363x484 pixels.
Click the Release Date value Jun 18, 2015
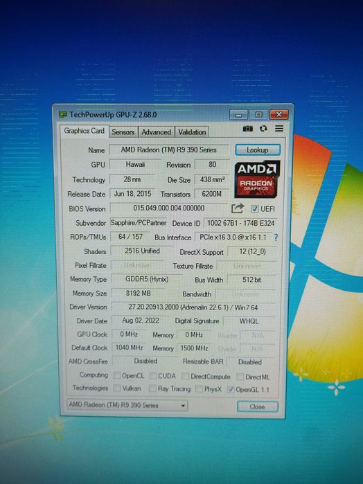pyautogui.click(x=132, y=194)
